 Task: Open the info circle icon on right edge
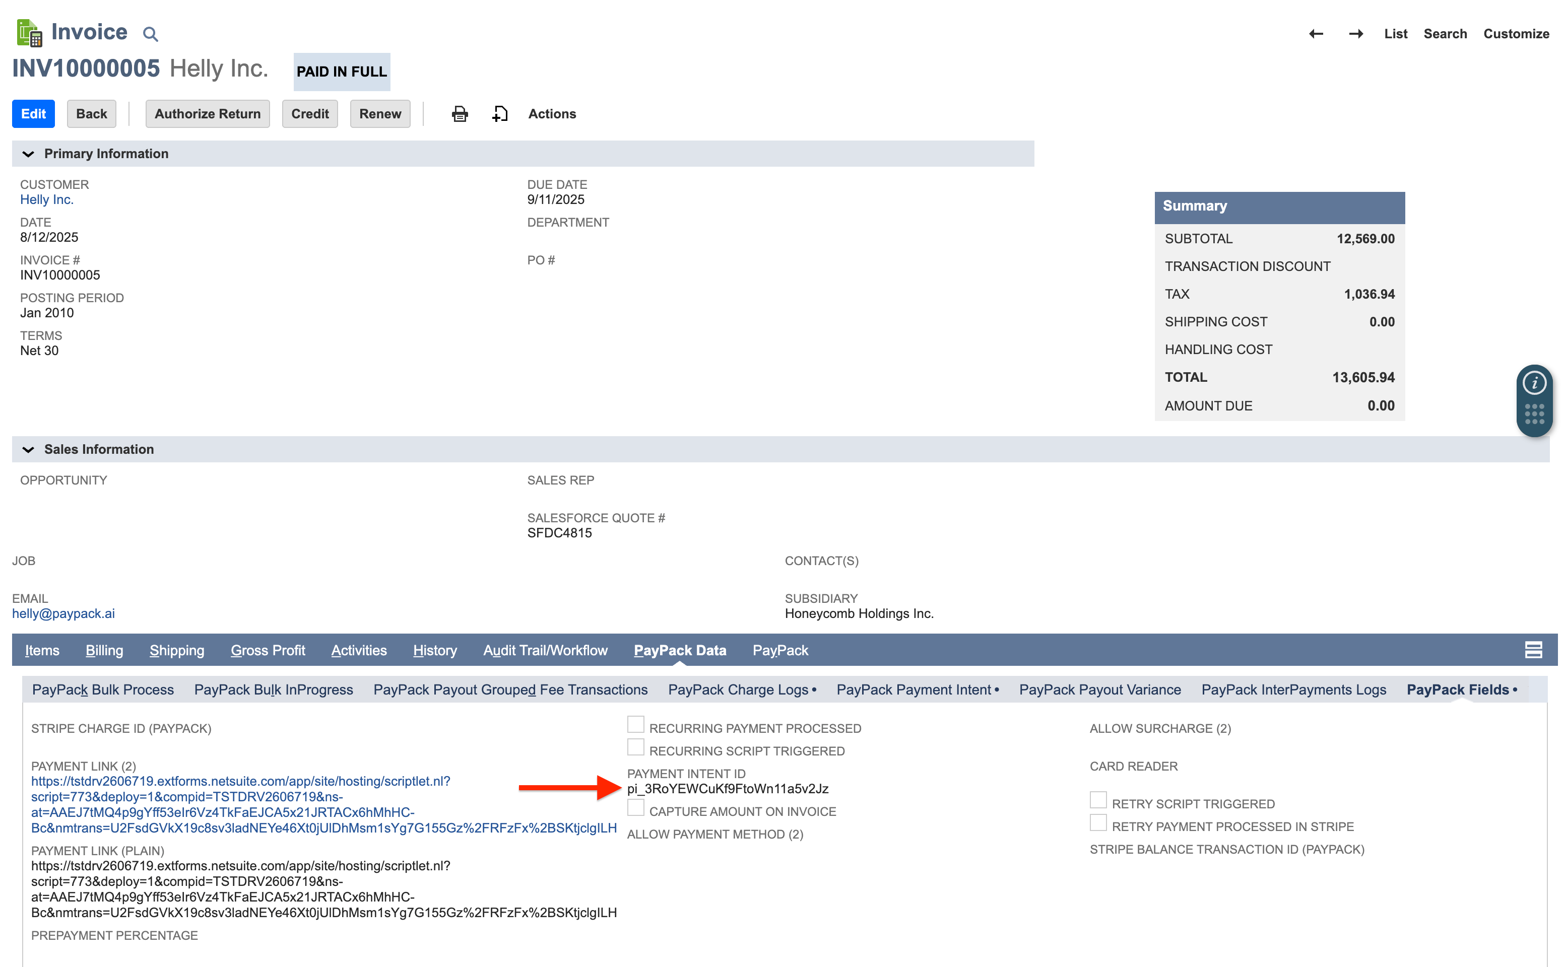pyautogui.click(x=1535, y=382)
